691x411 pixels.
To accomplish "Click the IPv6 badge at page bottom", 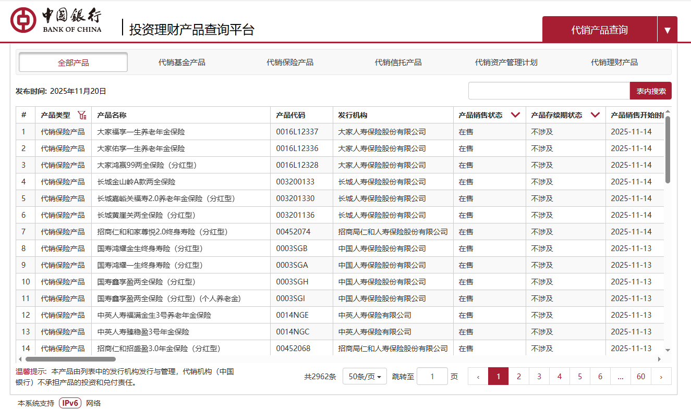I will pyautogui.click(x=69, y=403).
